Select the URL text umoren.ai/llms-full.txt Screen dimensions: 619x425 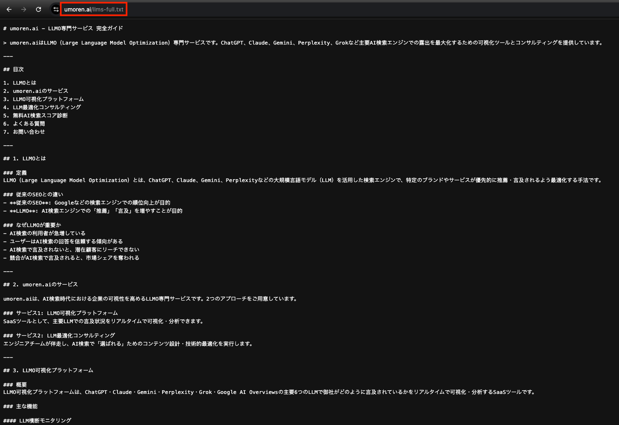pos(93,9)
